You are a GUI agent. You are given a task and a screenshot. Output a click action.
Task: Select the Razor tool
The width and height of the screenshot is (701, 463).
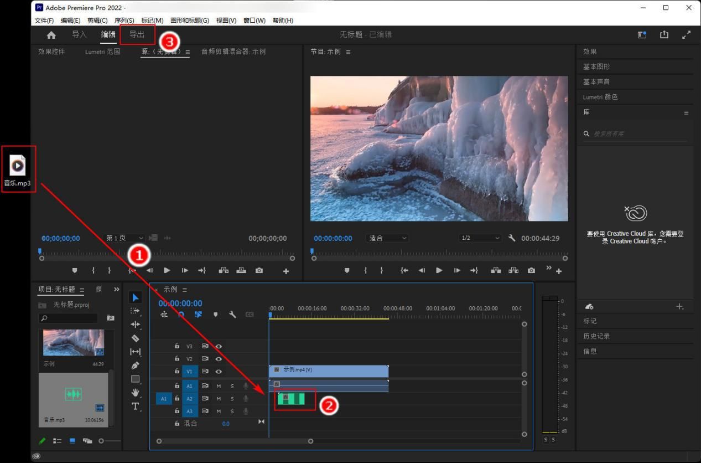coord(136,338)
